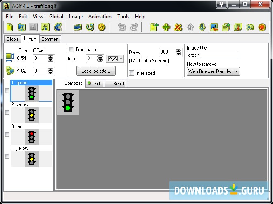Click the Mona Lisa app icon
273x204 pixels.
7,6
